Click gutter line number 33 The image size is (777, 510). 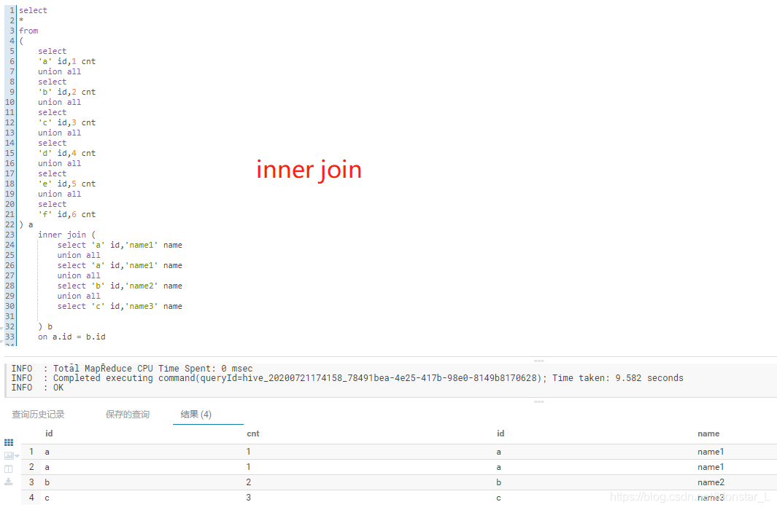[10, 337]
